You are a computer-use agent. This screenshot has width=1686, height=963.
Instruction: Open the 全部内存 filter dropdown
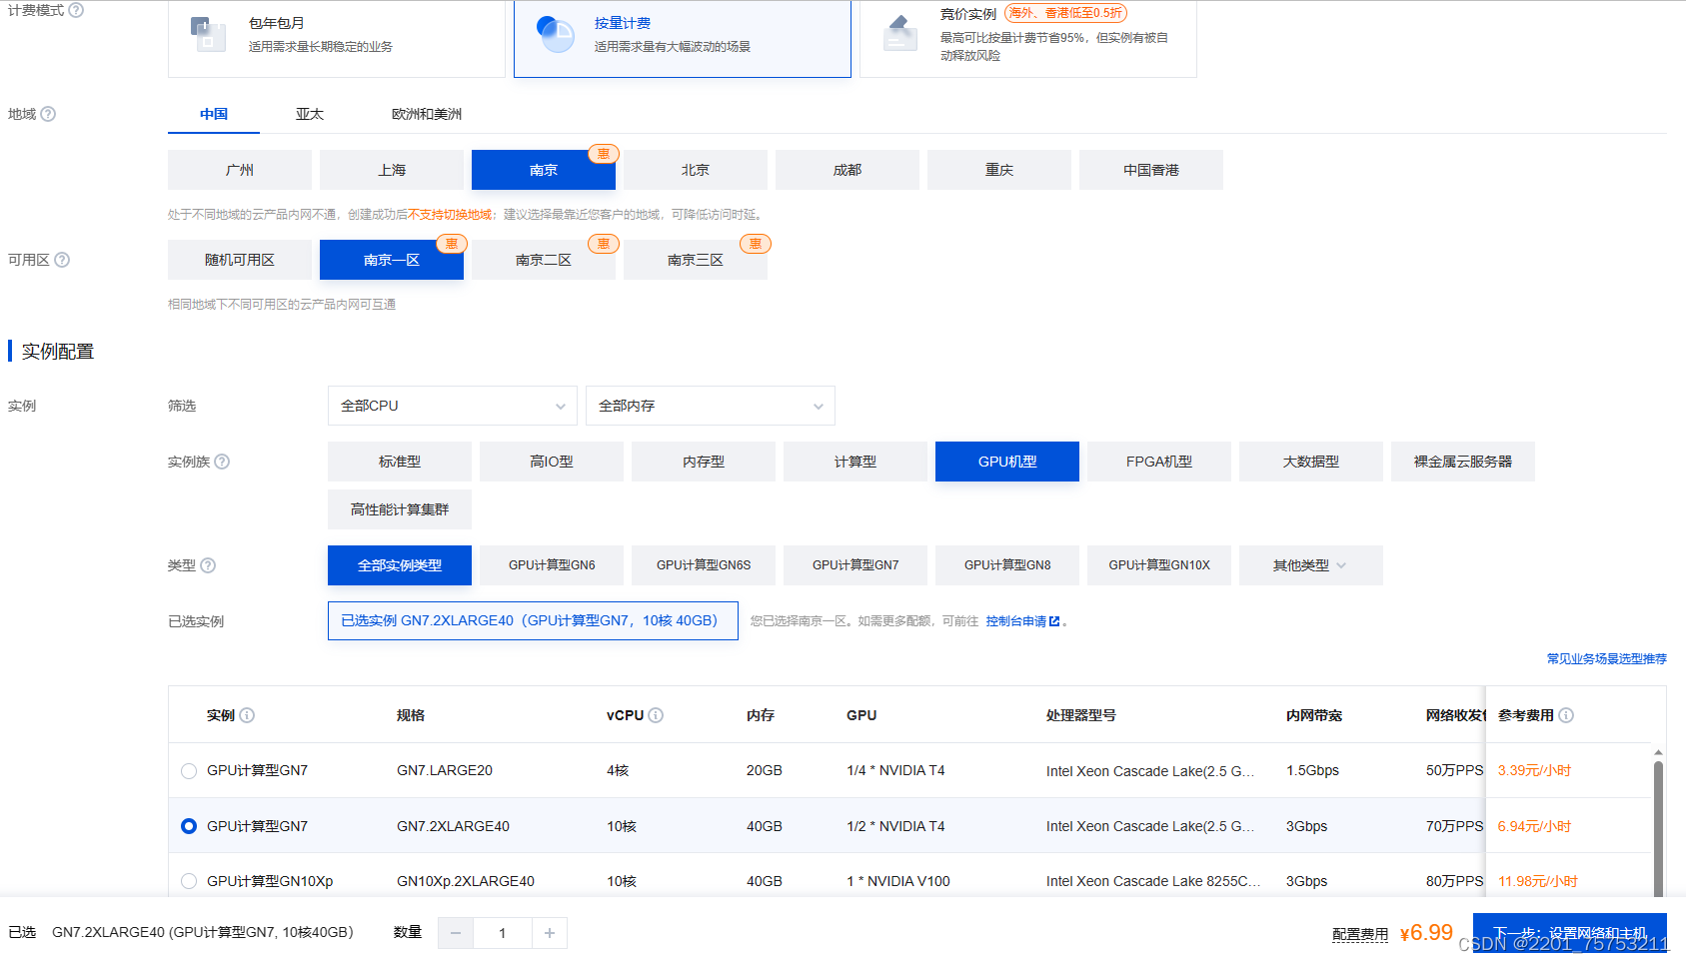711,406
